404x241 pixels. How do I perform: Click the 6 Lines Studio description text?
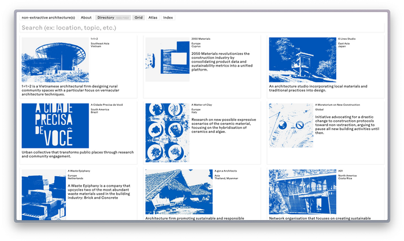pyautogui.click(x=318, y=88)
